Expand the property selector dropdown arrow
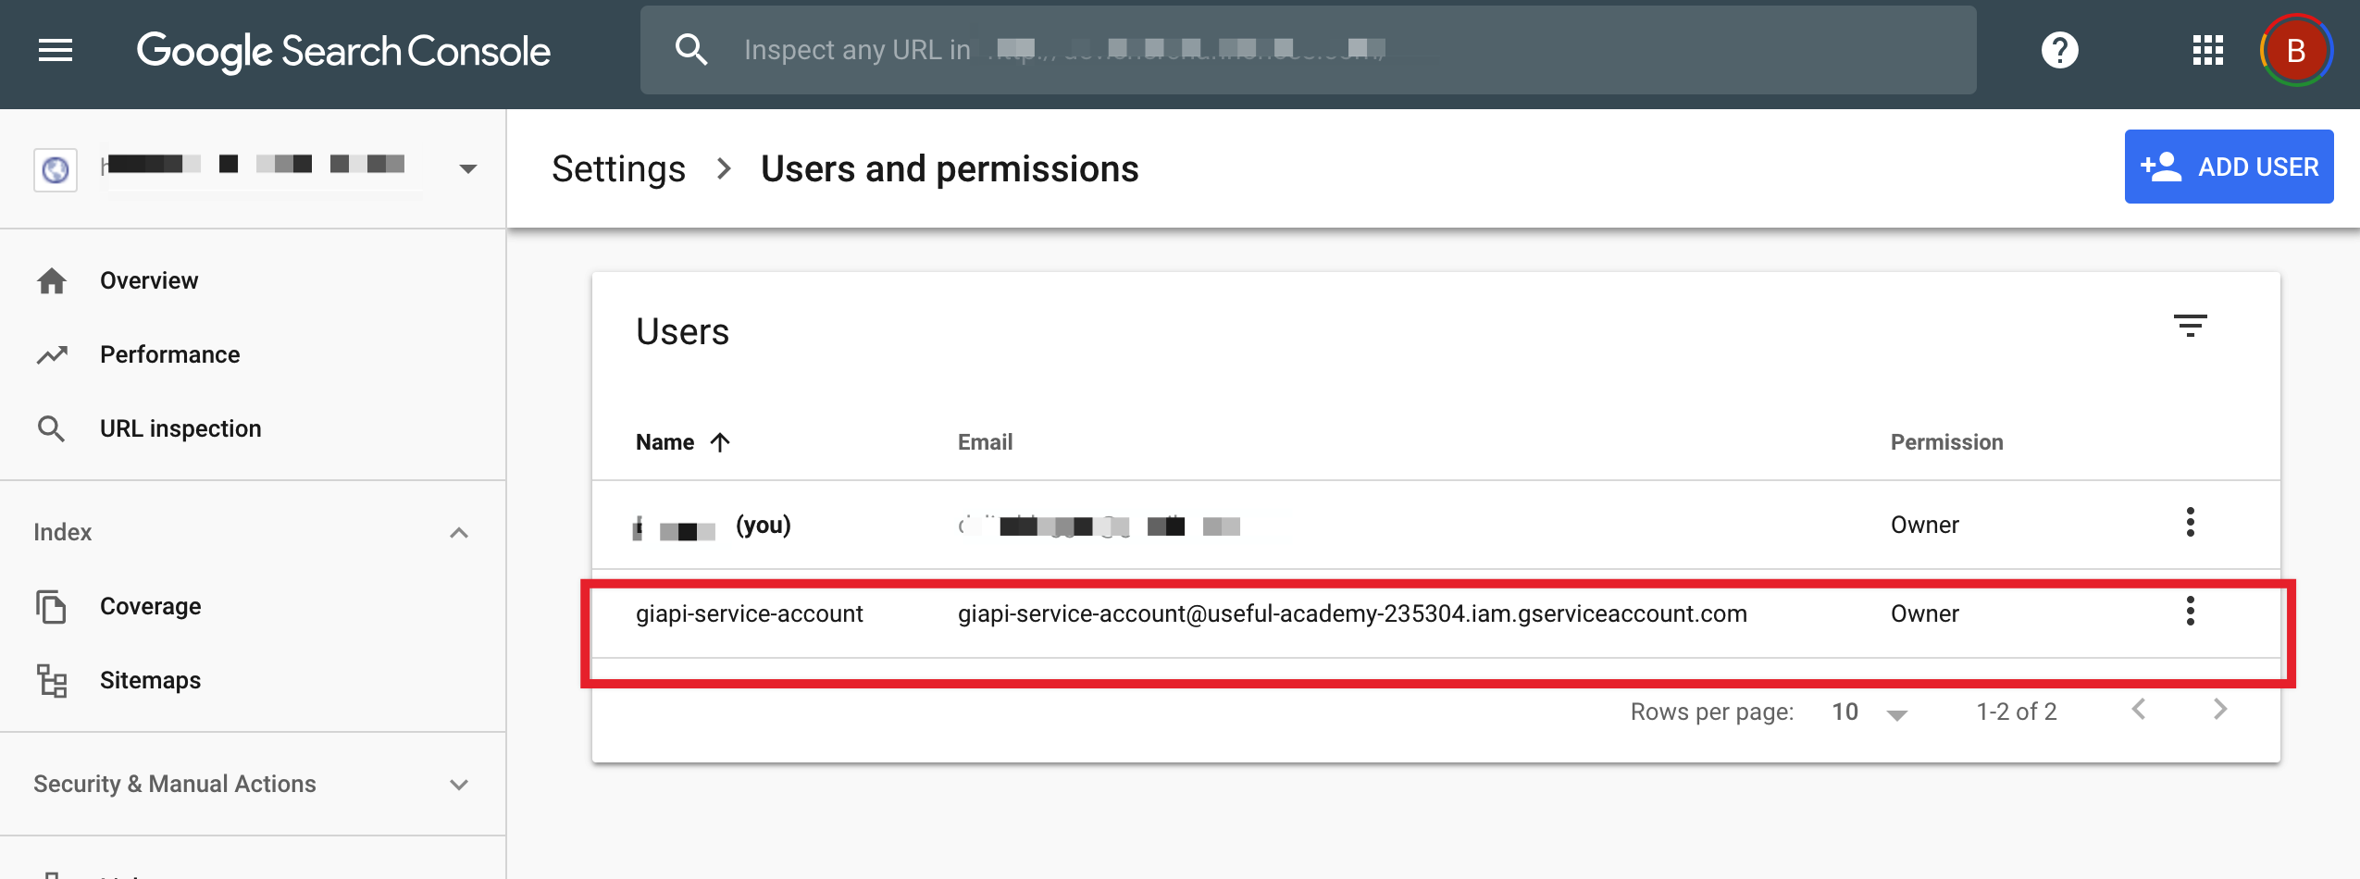The width and height of the screenshot is (2360, 879). click(468, 169)
